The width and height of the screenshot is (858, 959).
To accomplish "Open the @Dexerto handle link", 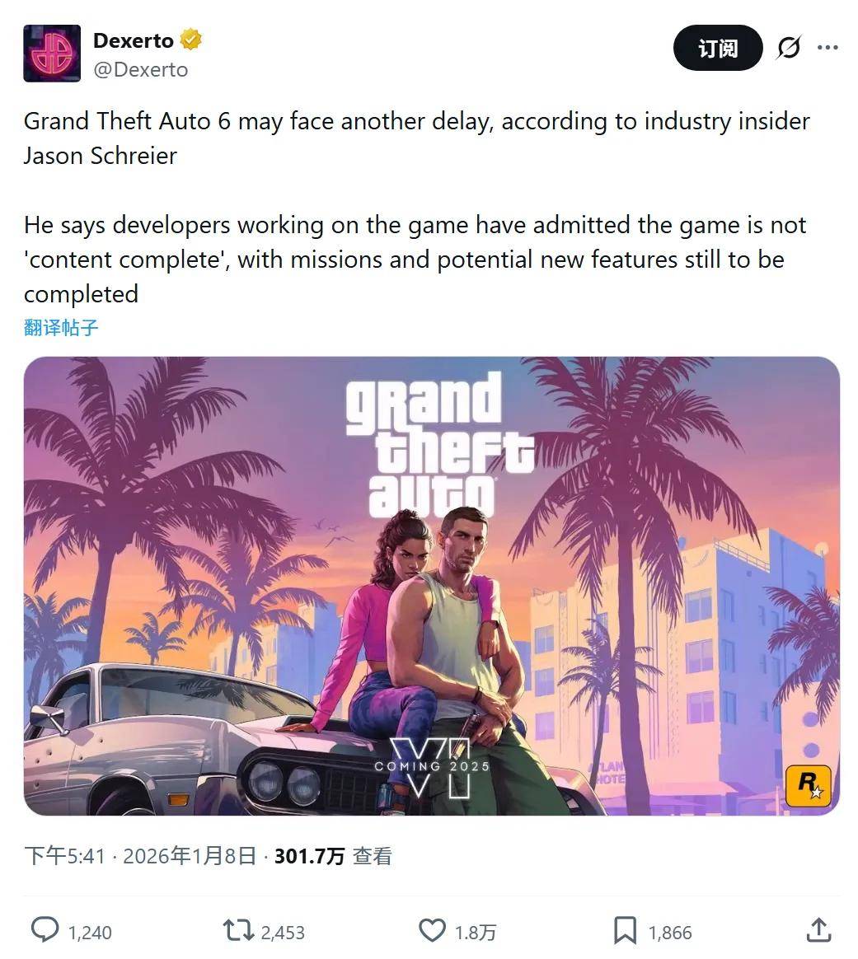I will tap(141, 70).
